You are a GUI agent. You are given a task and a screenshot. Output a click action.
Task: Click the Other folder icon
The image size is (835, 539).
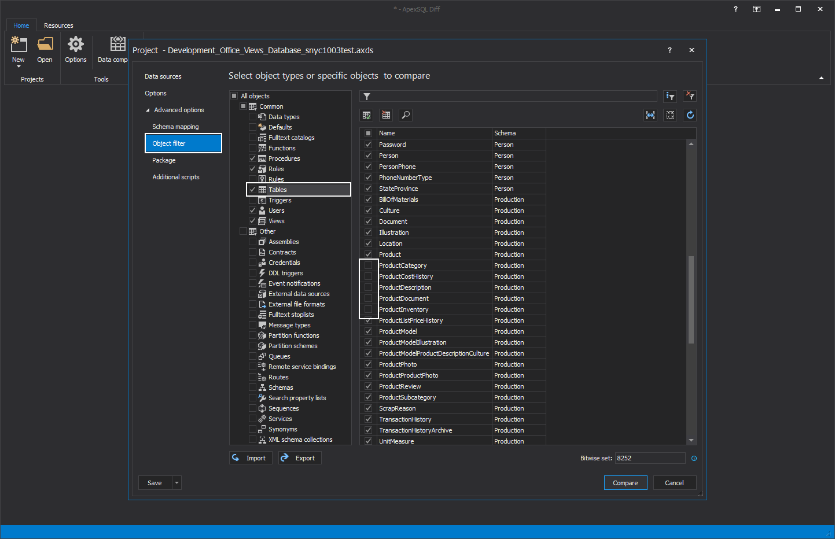(x=253, y=231)
